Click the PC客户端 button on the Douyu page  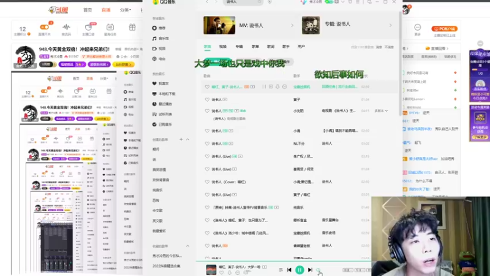445,29
